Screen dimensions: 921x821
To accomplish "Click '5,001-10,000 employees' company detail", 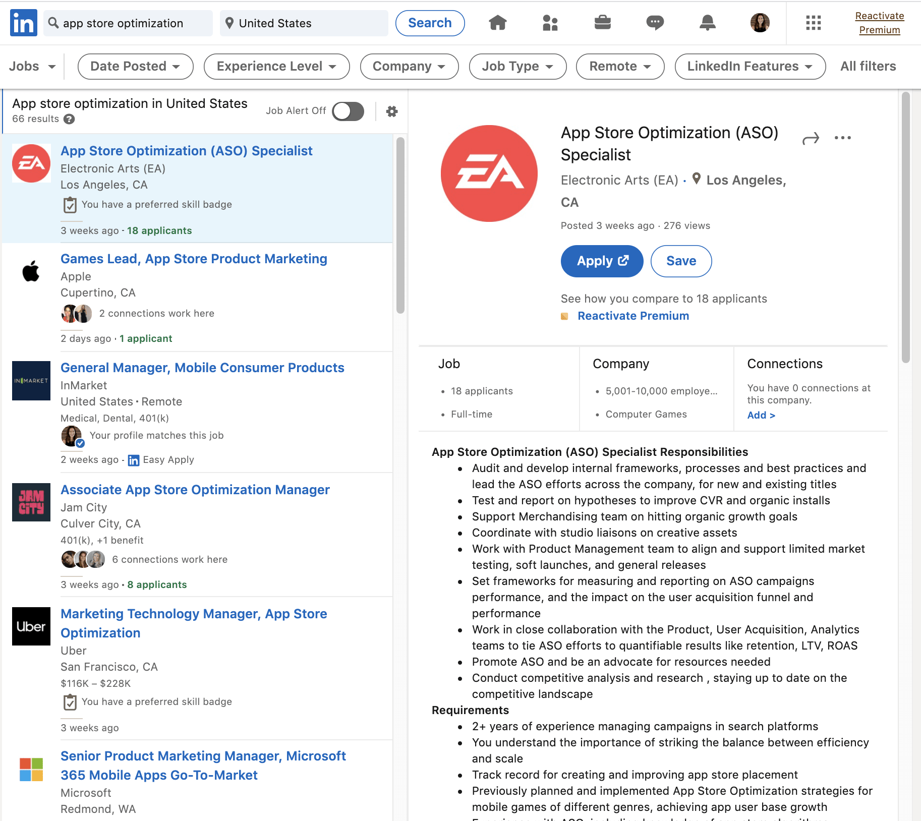I will tap(661, 391).
